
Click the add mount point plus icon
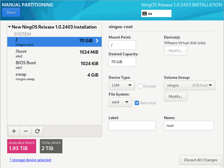point(14,131)
